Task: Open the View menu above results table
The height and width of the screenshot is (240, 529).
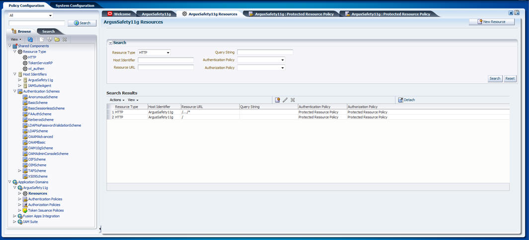Action: pos(133,100)
